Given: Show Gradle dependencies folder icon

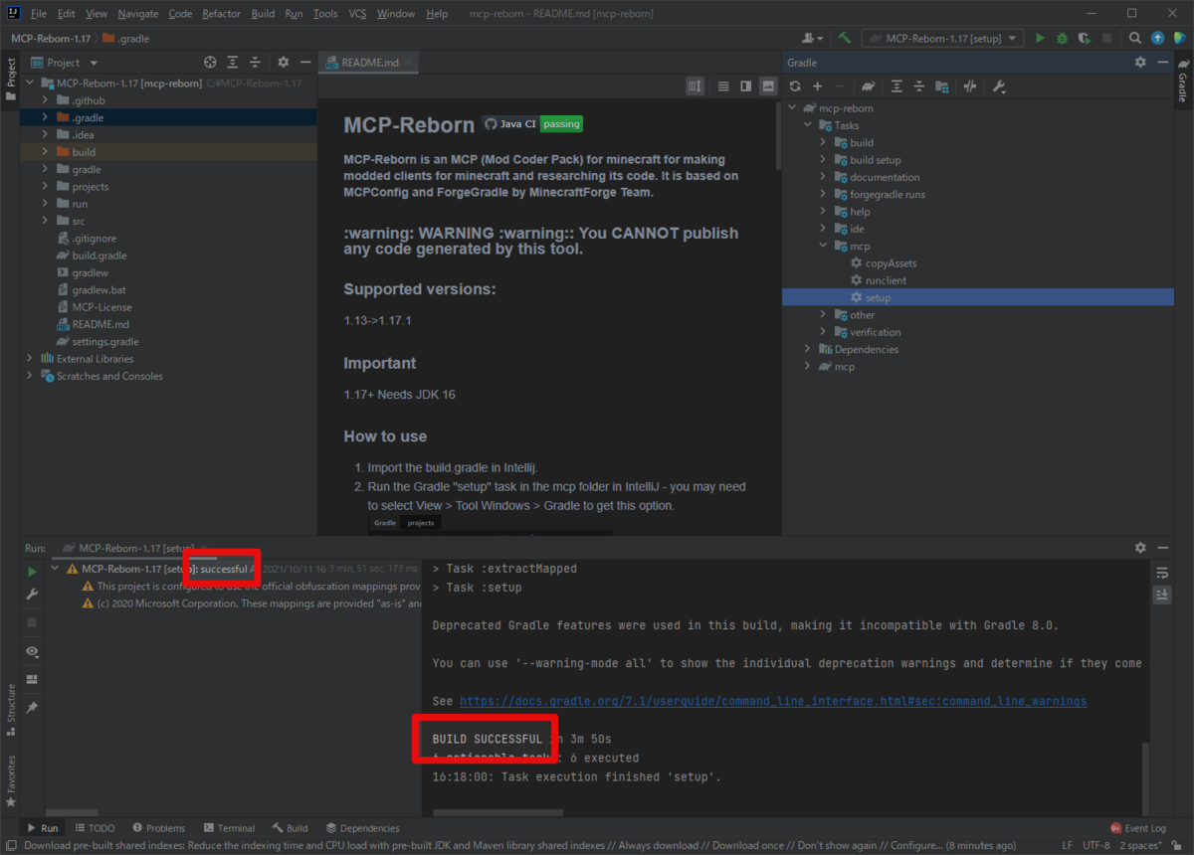Looking at the screenshot, I should pos(941,86).
